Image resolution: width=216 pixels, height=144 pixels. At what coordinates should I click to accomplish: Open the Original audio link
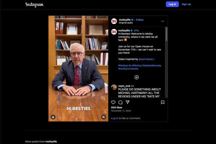(126, 23)
